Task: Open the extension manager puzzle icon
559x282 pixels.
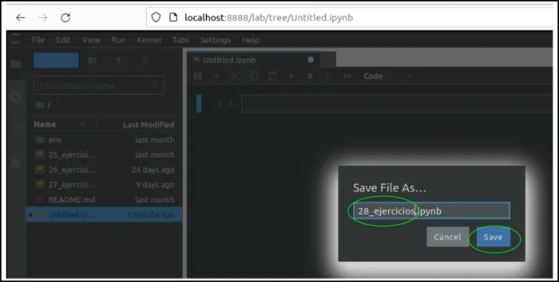Action: coord(16,164)
